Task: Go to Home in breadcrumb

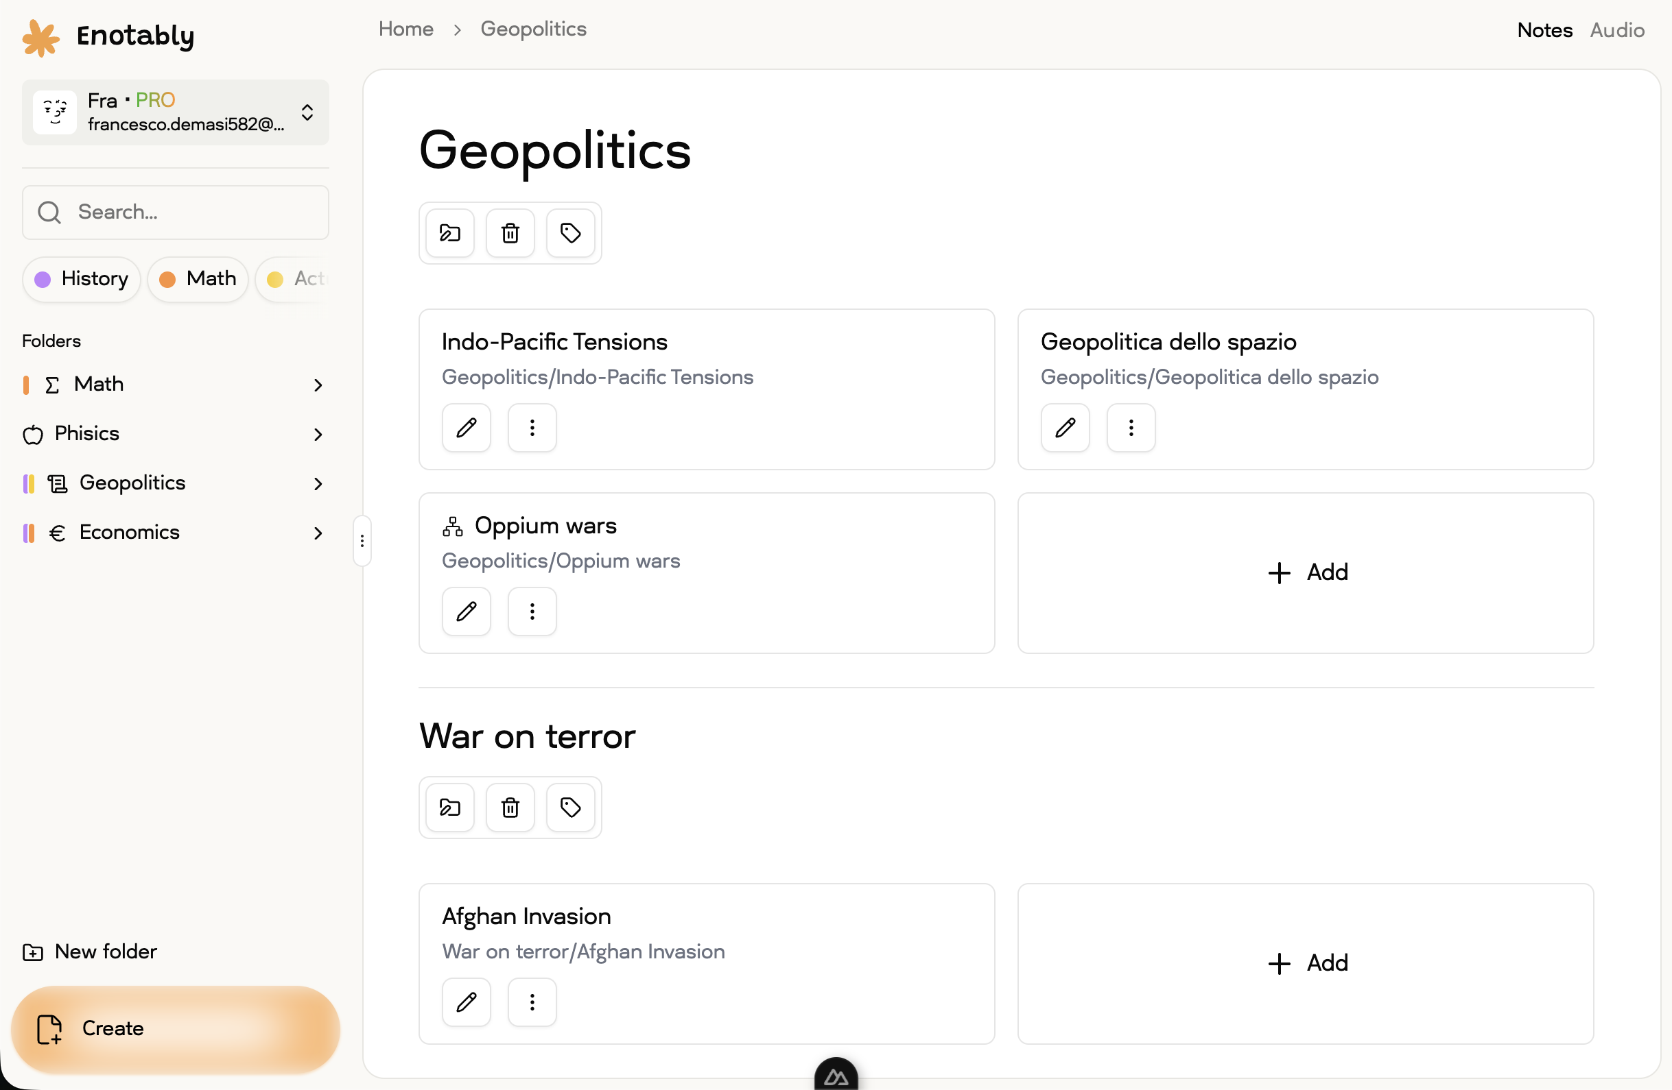Action: [405, 29]
